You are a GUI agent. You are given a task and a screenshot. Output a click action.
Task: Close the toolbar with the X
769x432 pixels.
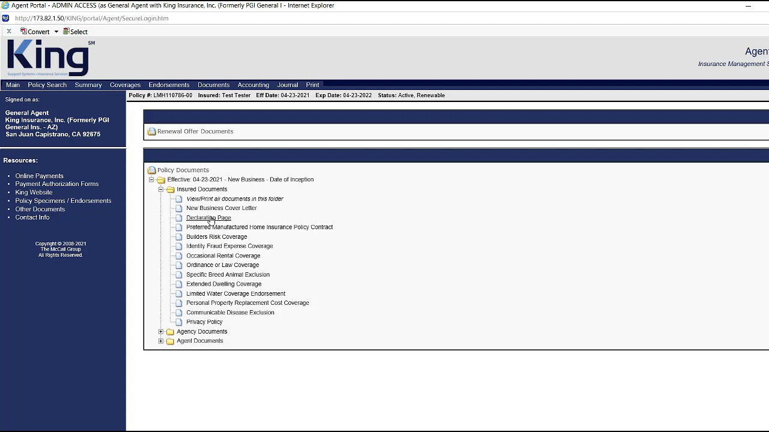click(8, 31)
